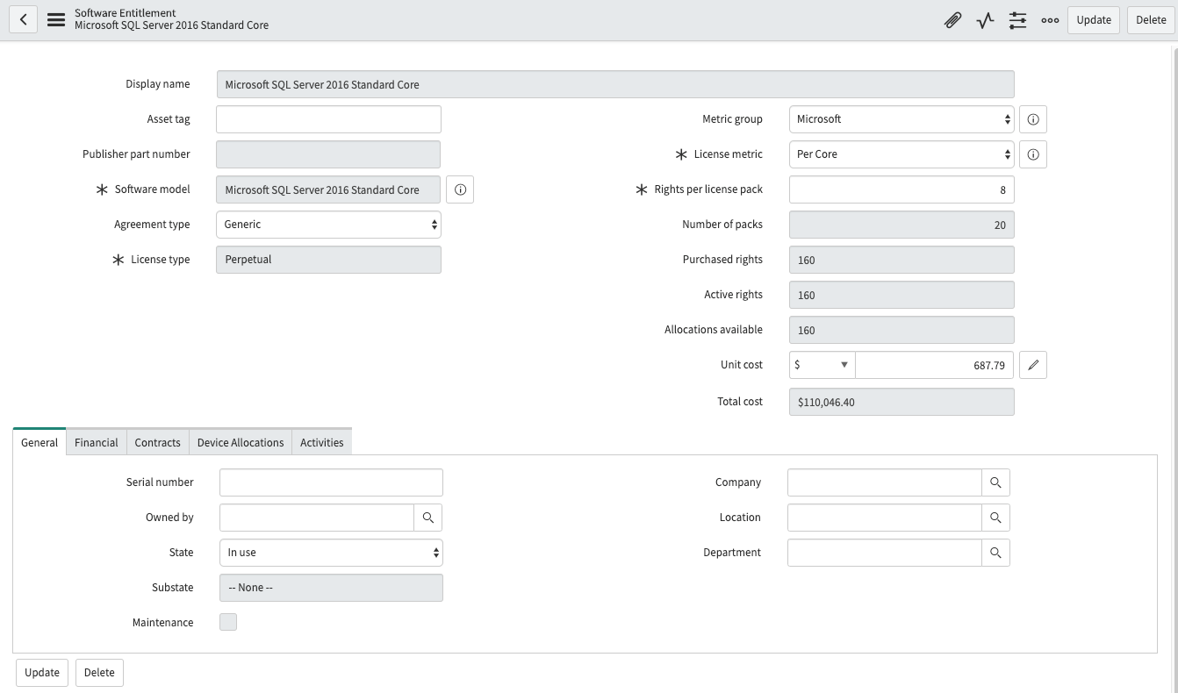Toggle the Maintenance checkbox

[x=228, y=622]
